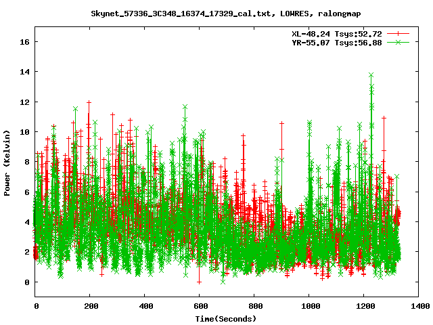Screen dimensions: 433x325
Task: Click the tallest green peak near 13.8 Kelvin
Action: tap(371, 75)
